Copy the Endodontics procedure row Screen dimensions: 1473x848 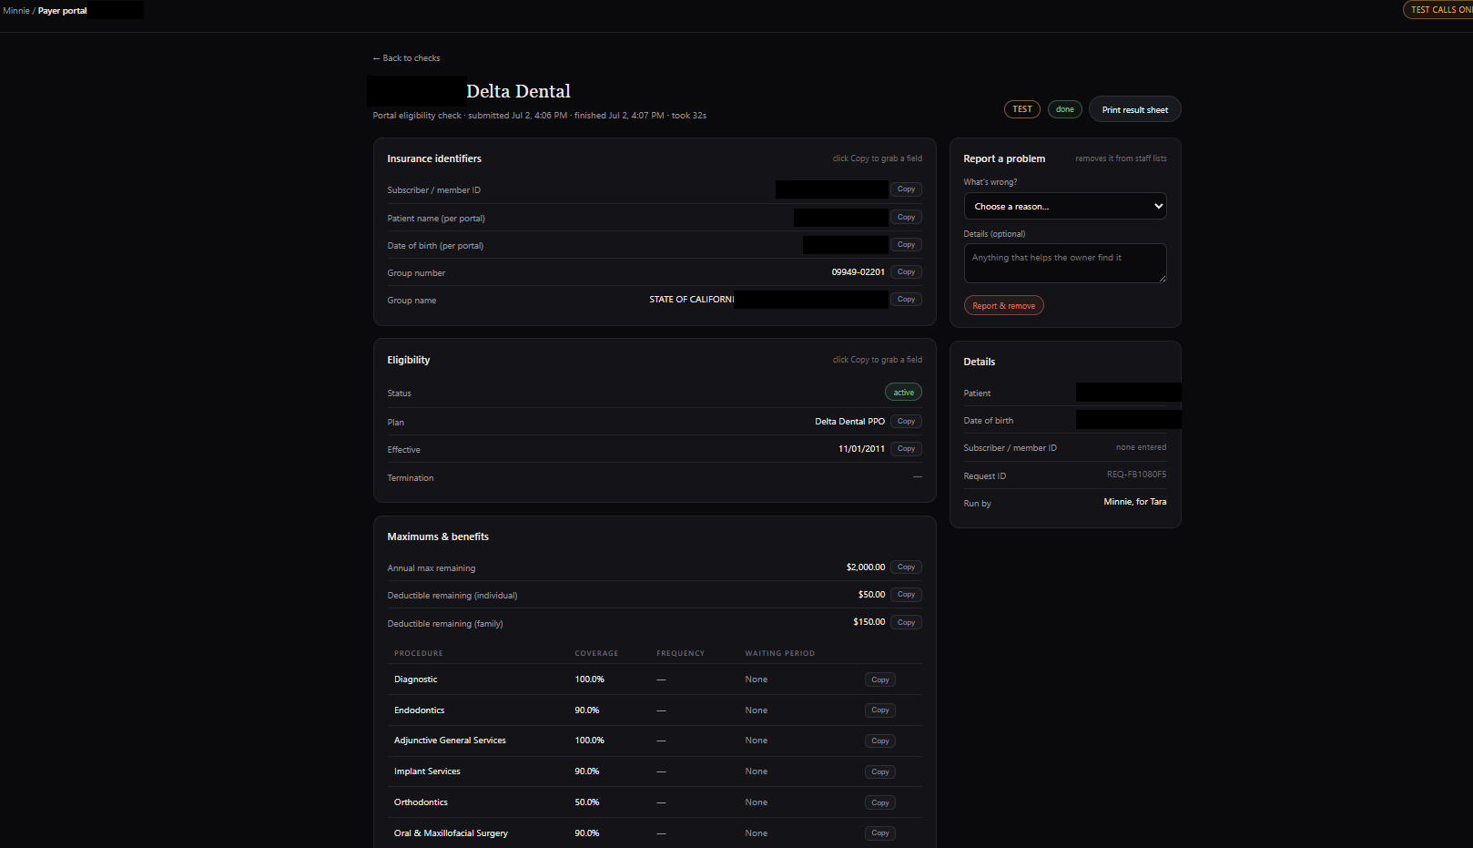pyautogui.click(x=880, y=710)
